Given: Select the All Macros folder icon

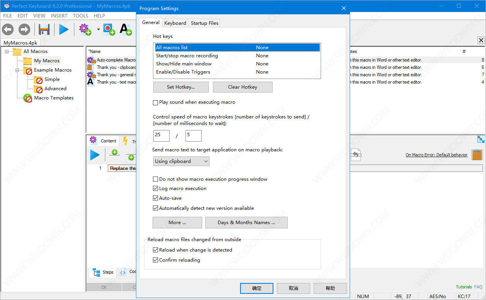Looking at the screenshot, I should [x=17, y=51].
